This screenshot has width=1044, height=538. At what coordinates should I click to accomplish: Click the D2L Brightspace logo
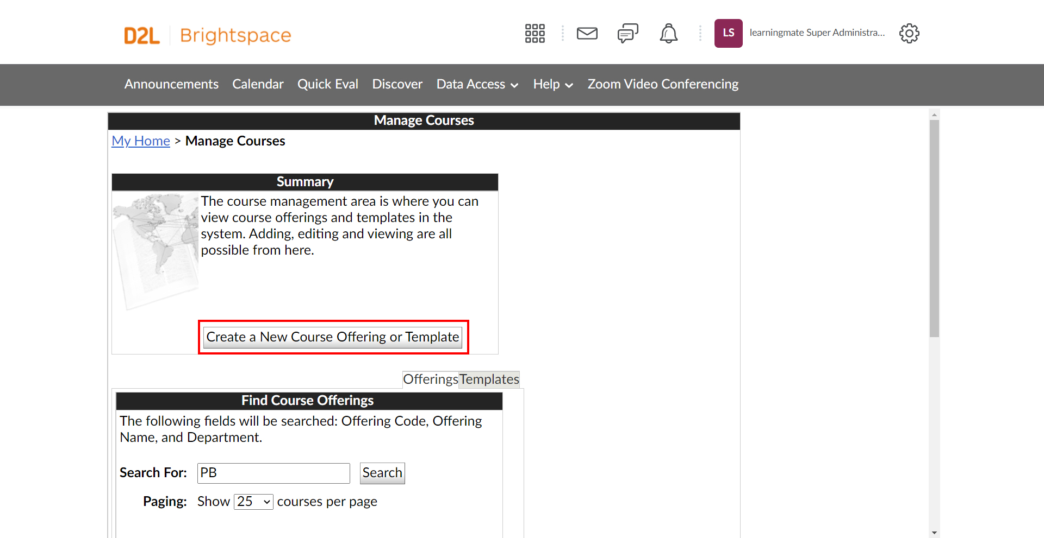coord(207,35)
